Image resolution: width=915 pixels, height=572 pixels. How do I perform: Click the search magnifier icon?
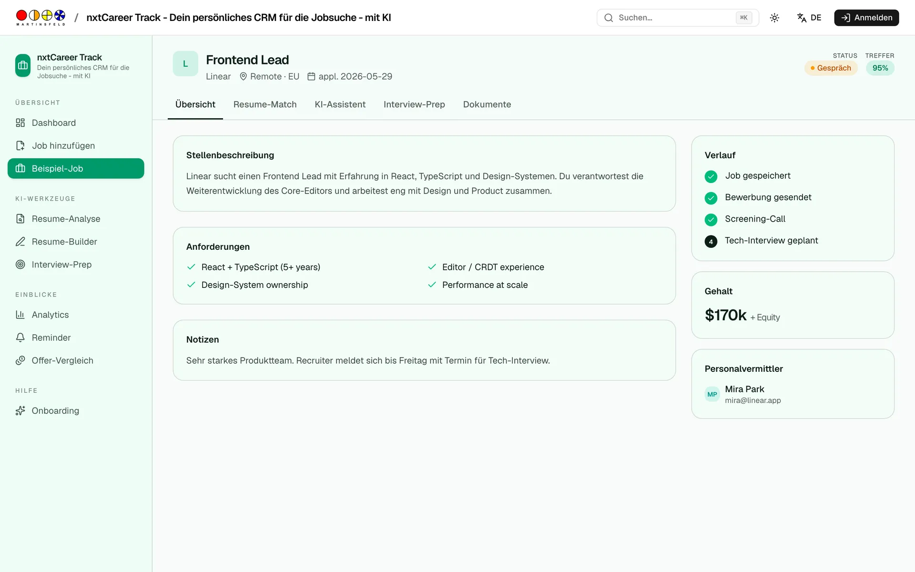point(609,18)
